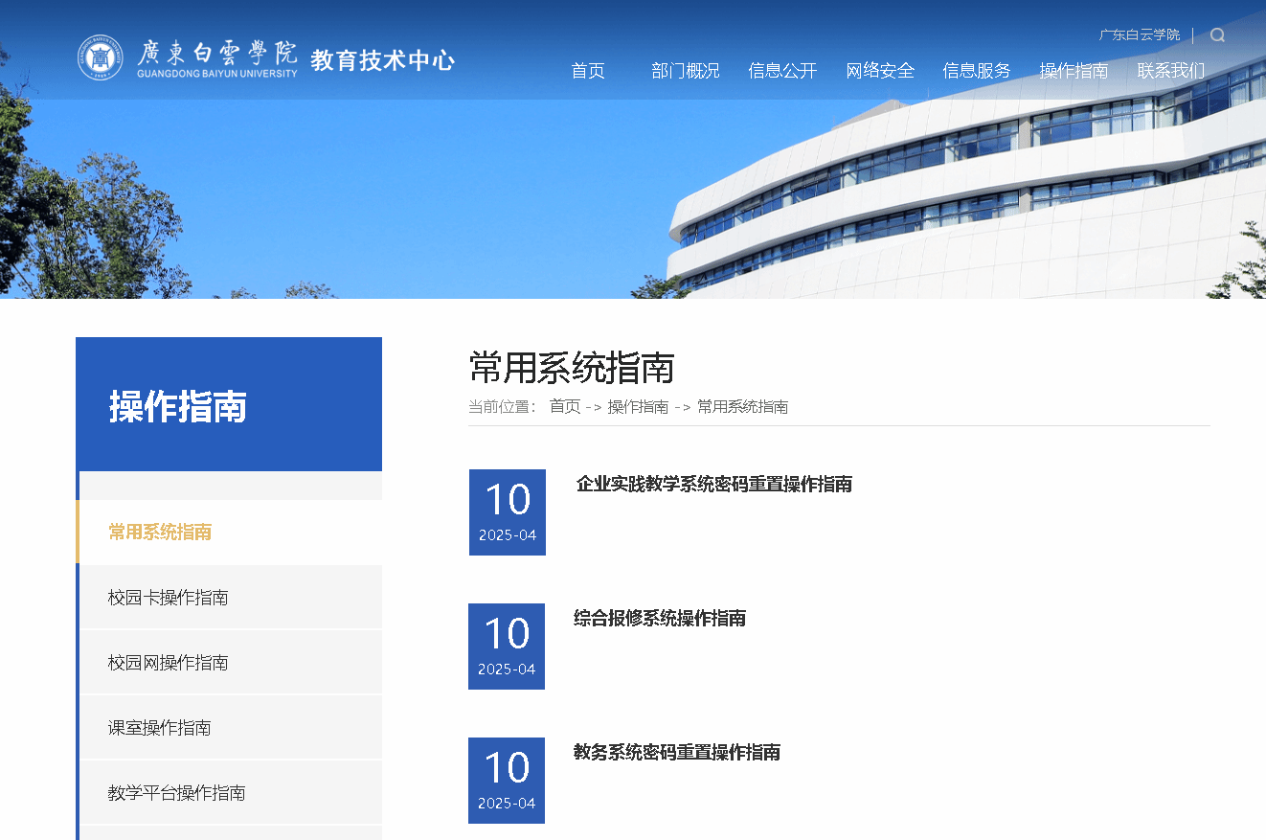This screenshot has height=840, width=1266.
Task: Select 常用系统指南 in the sidebar
Action: pos(160,533)
